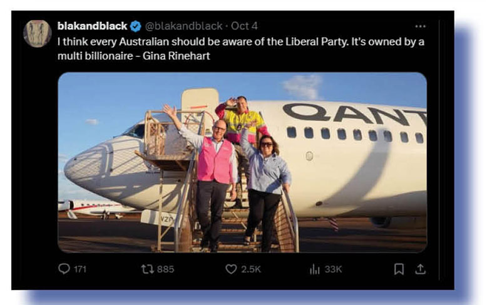Viewport: 497px width, 305px height.
Task: Click the blue verified badge
Action: pyautogui.click(x=136, y=26)
